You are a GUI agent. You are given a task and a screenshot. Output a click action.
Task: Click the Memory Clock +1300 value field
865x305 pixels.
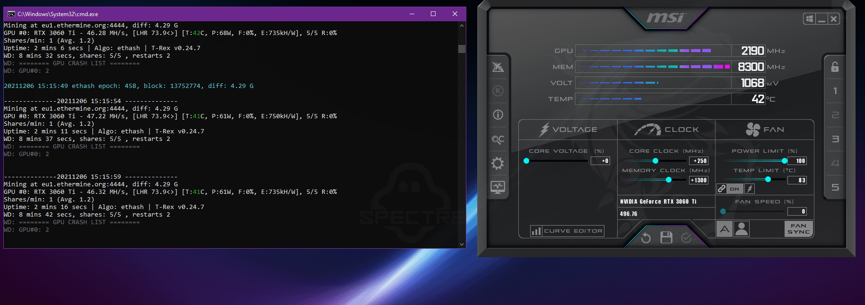[699, 180]
